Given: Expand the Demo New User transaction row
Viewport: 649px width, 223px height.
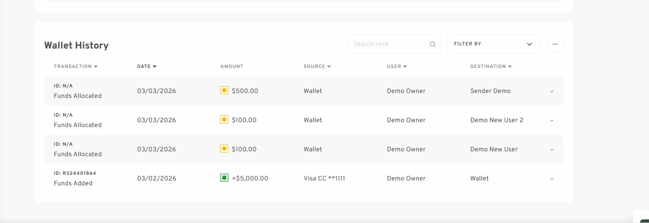Looking at the screenshot, I should click(552, 150).
